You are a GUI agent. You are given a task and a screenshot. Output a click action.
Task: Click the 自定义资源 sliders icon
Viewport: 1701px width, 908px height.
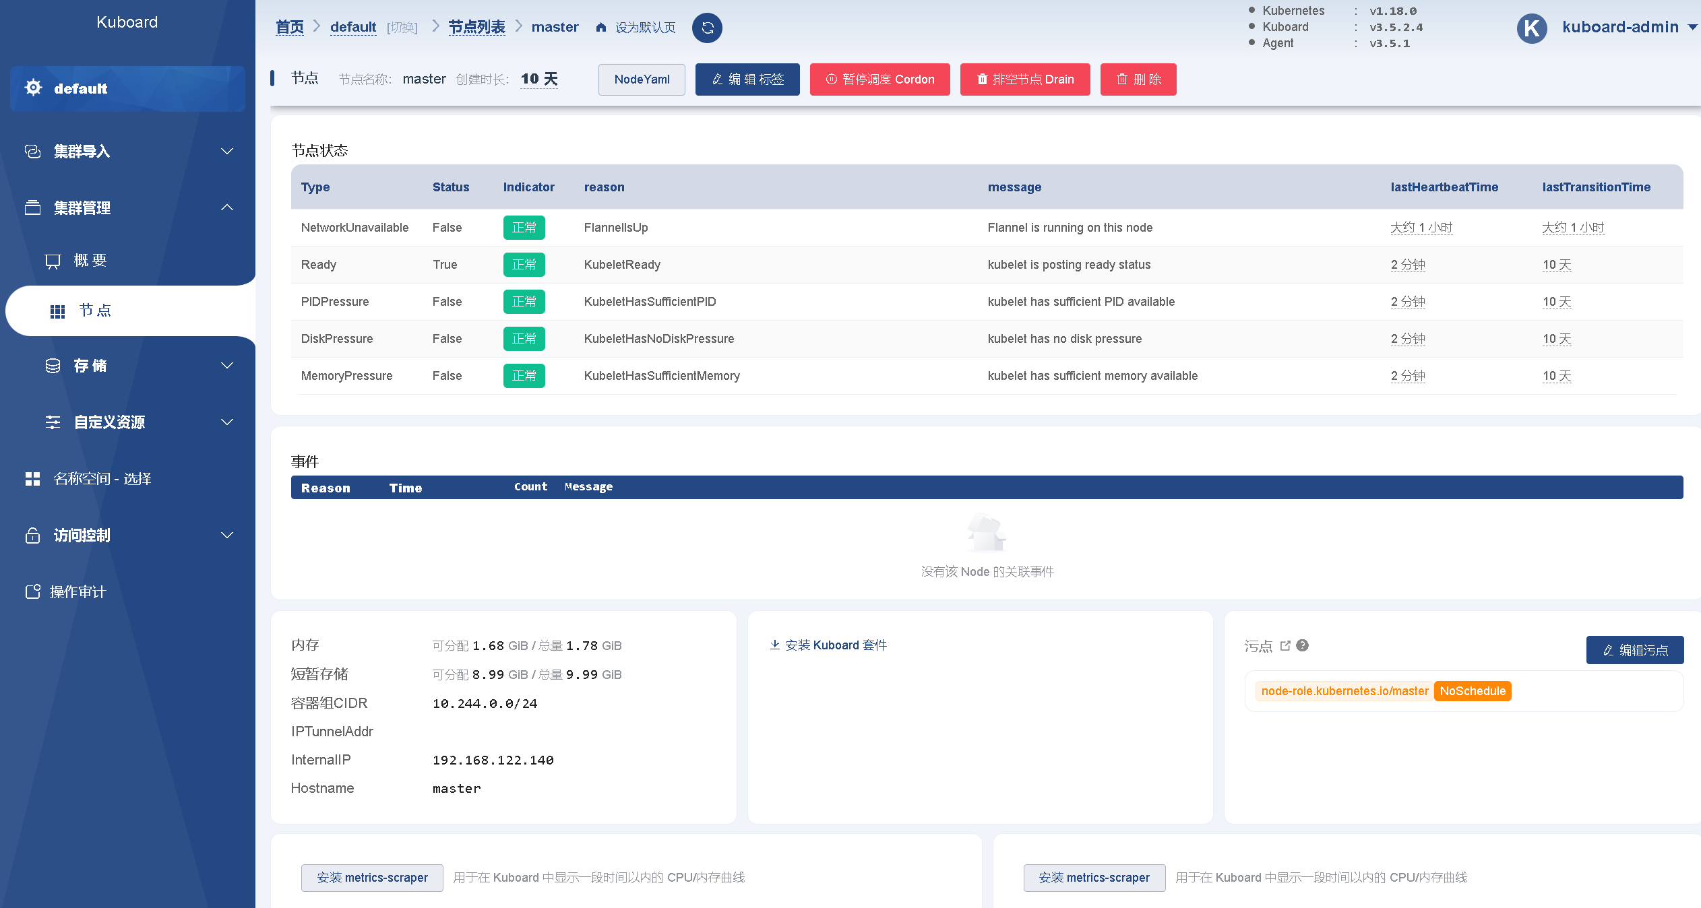pyautogui.click(x=53, y=422)
